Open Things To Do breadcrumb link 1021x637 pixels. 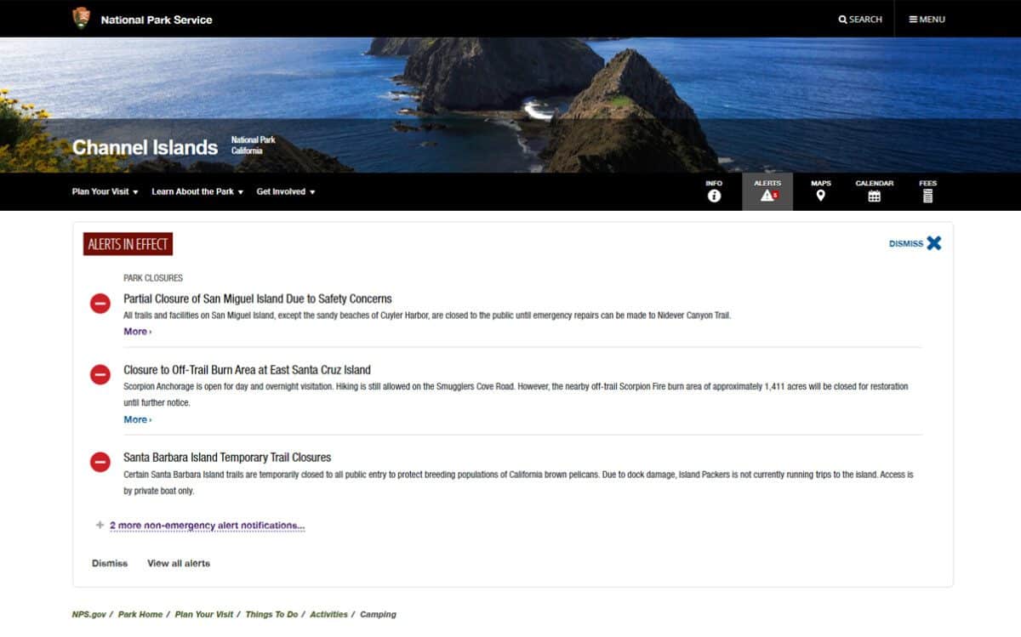tap(271, 614)
